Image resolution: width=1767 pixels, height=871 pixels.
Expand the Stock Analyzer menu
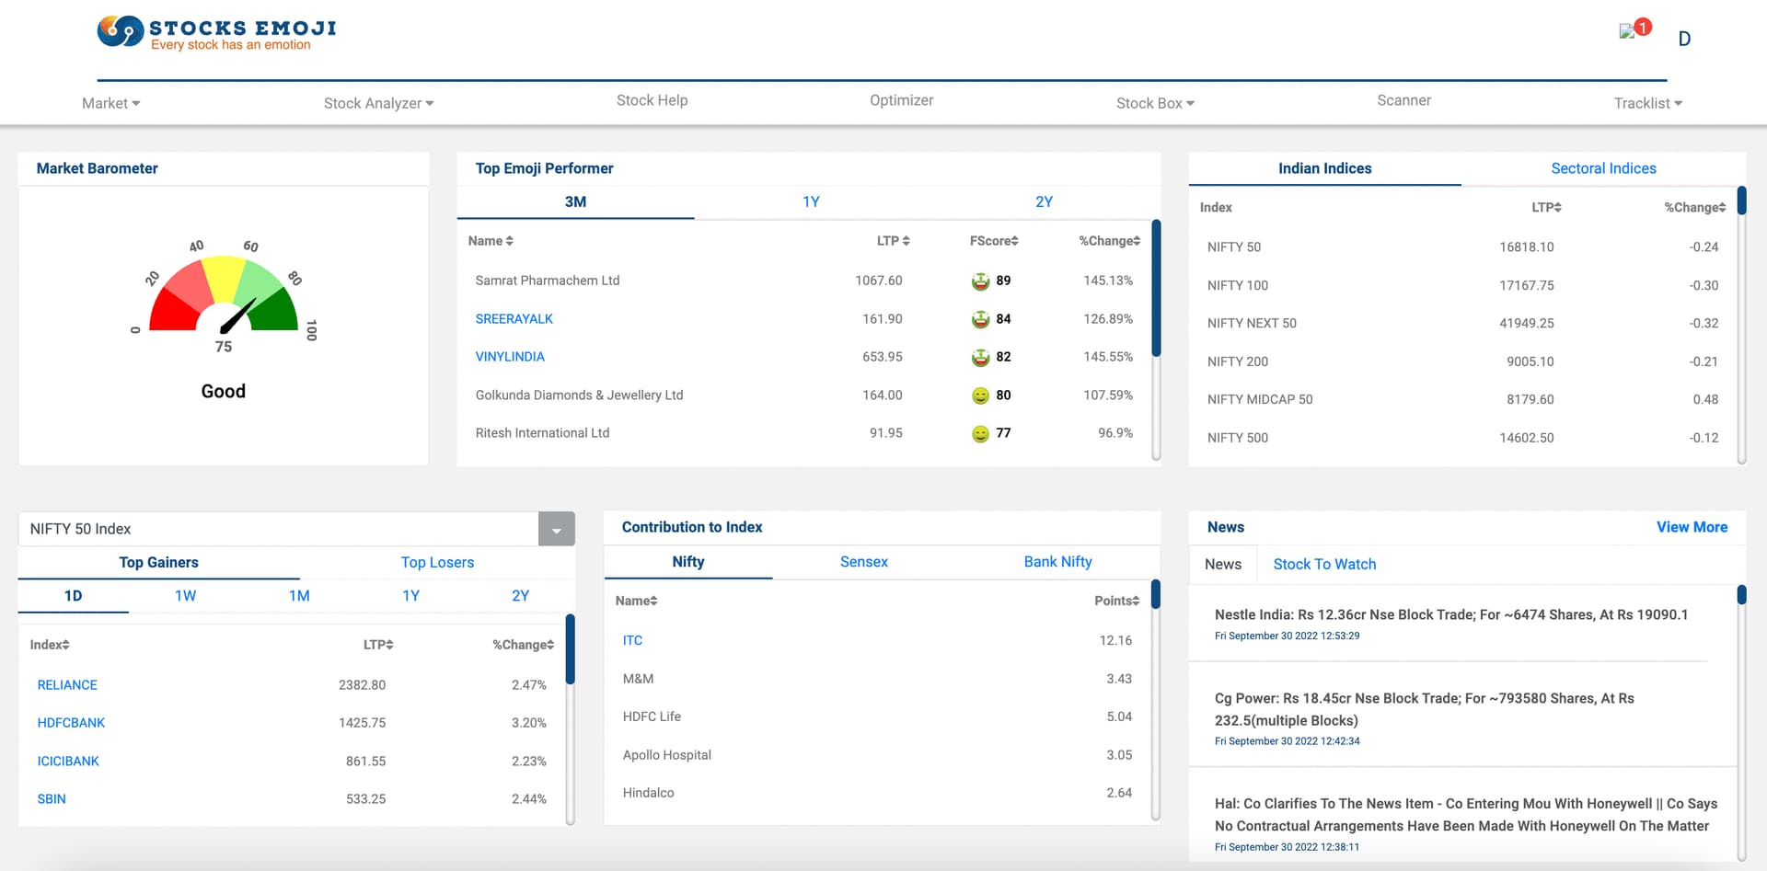click(378, 104)
